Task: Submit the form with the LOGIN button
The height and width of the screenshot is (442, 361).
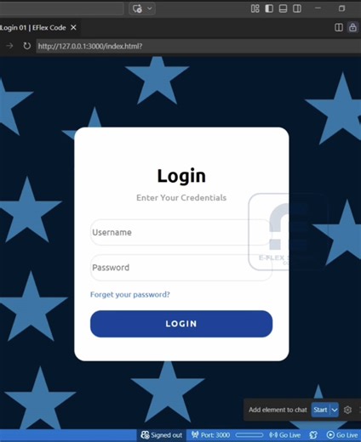Action: pos(181,324)
